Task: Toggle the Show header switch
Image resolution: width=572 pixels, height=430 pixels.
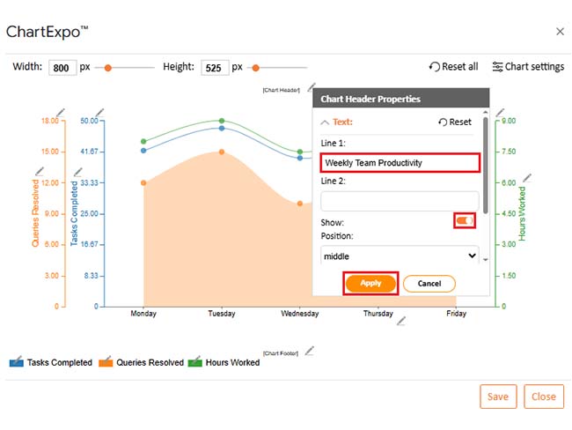Action: click(465, 220)
